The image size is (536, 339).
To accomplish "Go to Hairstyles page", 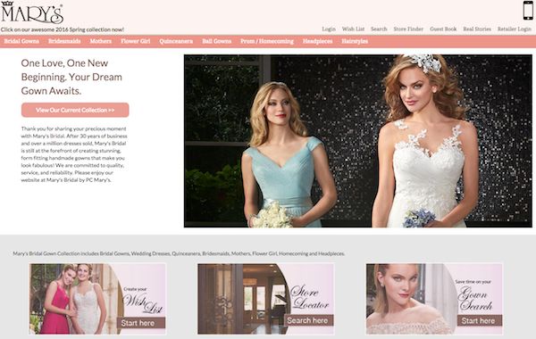I will [355, 41].
